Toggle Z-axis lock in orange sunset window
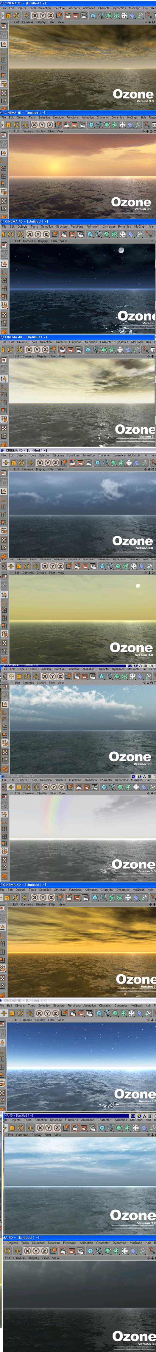The image size is (156, 1352). pyautogui.click(x=50, y=125)
